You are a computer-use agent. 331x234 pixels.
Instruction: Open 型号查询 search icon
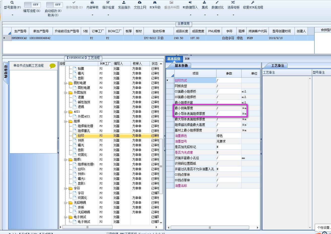[12, 3]
